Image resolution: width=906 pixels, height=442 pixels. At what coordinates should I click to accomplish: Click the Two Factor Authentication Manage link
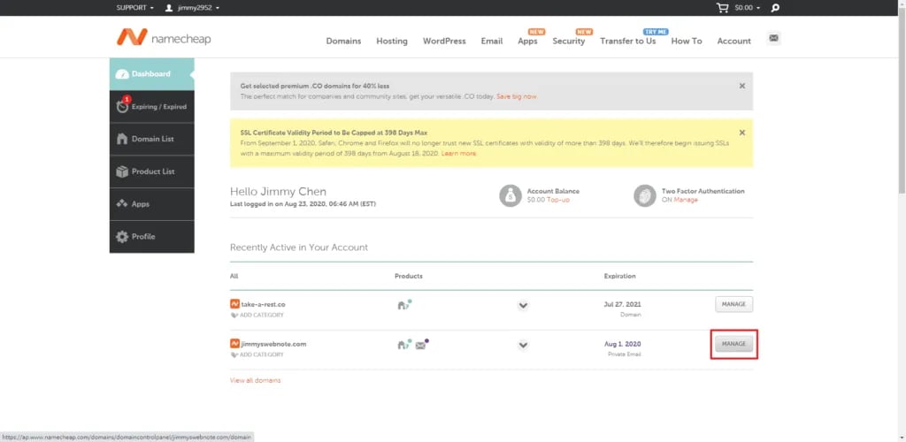(686, 200)
